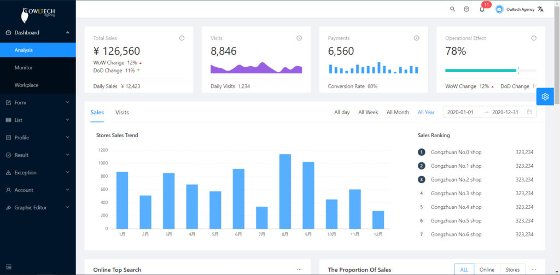
Task: Click the Owltech Agency user avatar
Action: pos(500,9)
